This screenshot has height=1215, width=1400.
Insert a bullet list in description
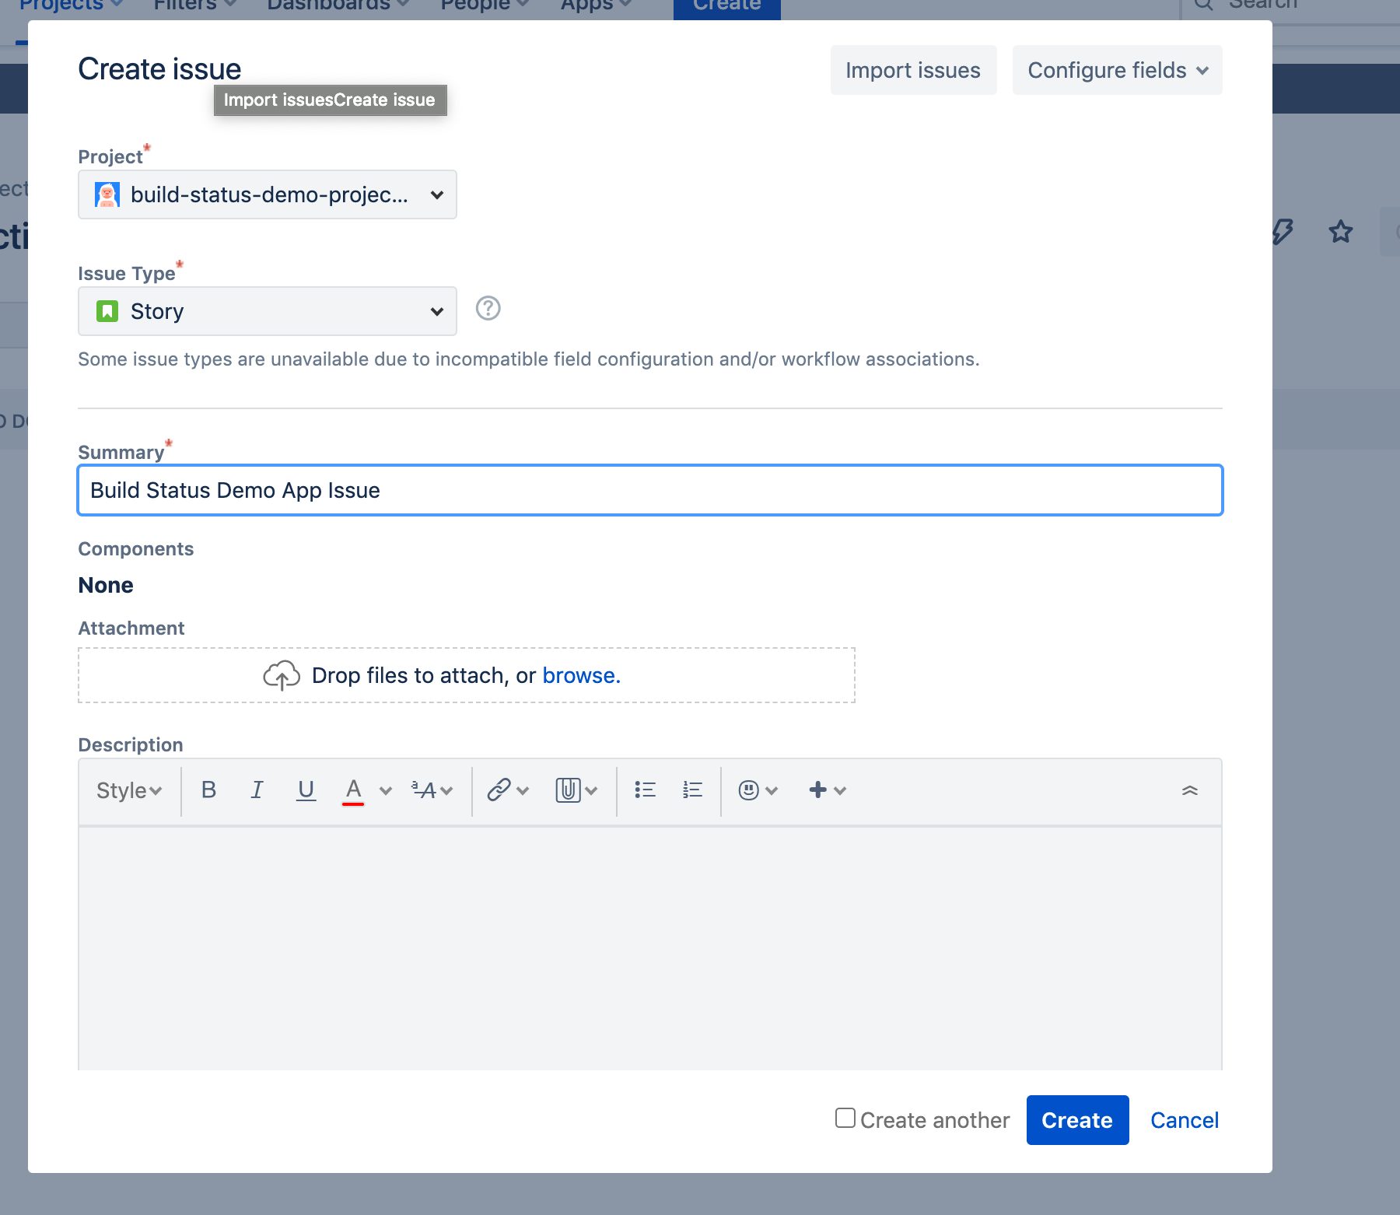pos(645,790)
